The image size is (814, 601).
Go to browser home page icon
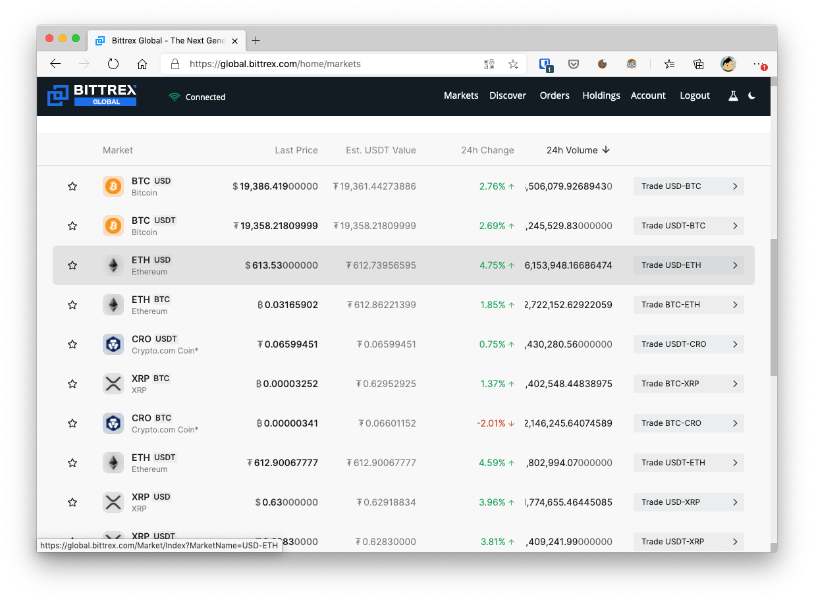click(142, 64)
